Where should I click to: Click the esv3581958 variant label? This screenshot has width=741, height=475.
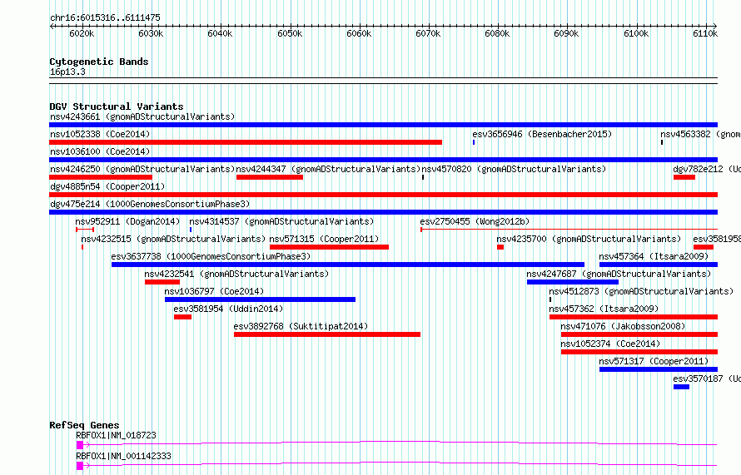(716, 239)
